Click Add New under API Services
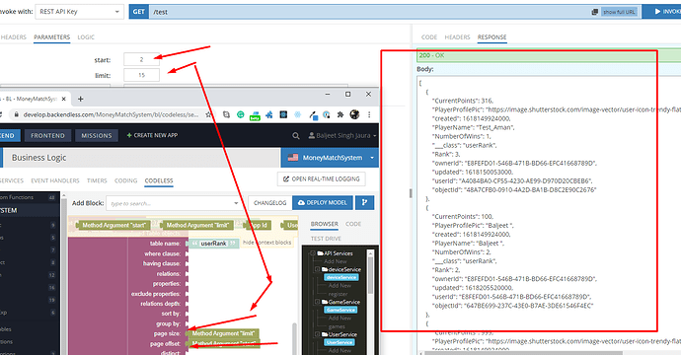The image size is (681, 355). (x=336, y=261)
